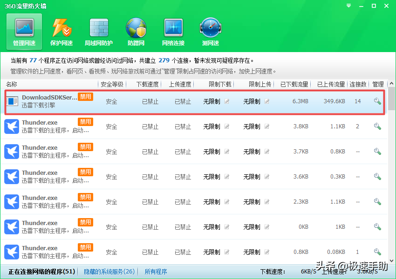Screen dimensions: 396x279
Task: Select 349.6KB uploaded traffic cell
Action: (334, 101)
